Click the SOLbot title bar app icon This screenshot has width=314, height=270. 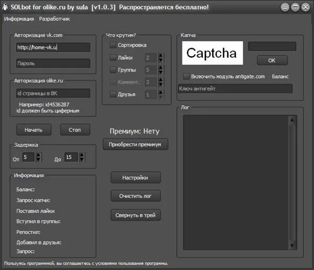[5, 7]
